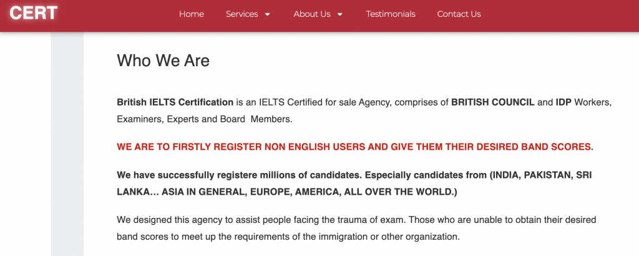Select the bold British IELTS Certification text

[175, 102]
